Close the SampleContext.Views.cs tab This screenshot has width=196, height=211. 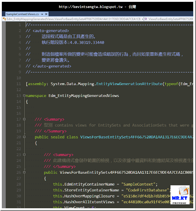[x=46, y=14]
